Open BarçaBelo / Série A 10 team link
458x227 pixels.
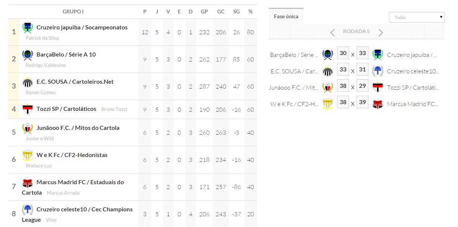[x=66, y=55]
